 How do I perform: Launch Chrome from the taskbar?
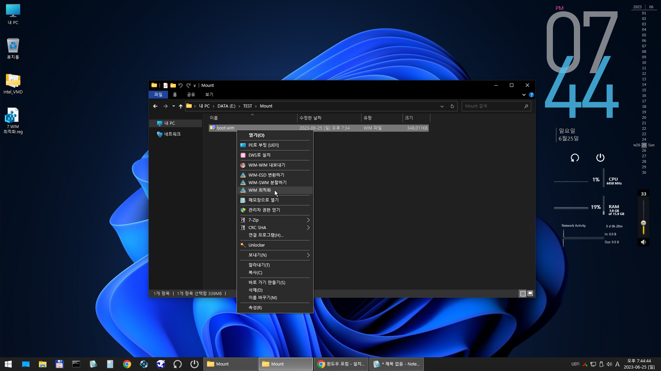(127, 364)
